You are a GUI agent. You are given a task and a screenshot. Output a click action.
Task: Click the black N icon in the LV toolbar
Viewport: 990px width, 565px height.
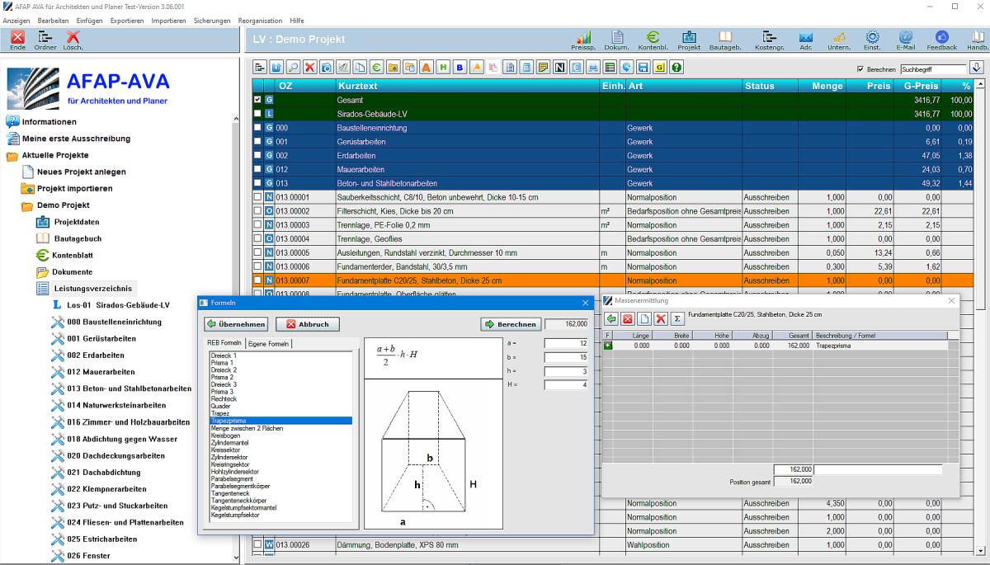coord(559,68)
